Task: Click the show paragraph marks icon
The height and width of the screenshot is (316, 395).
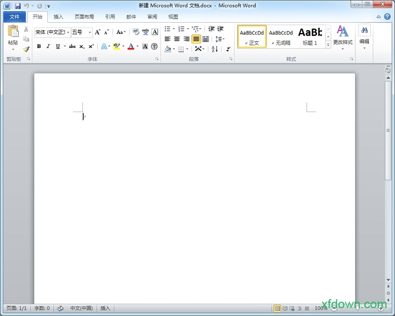Action: (x=228, y=49)
